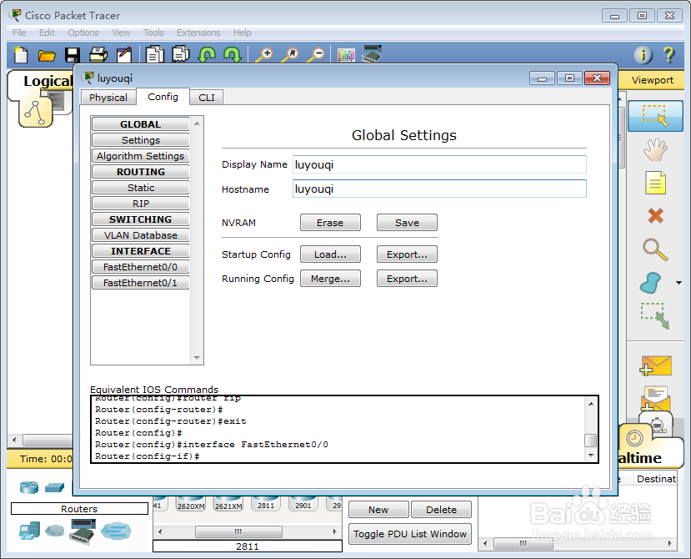Select the Routers device category icon
This screenshot has width=691, height=559.
tap(29, 487)
